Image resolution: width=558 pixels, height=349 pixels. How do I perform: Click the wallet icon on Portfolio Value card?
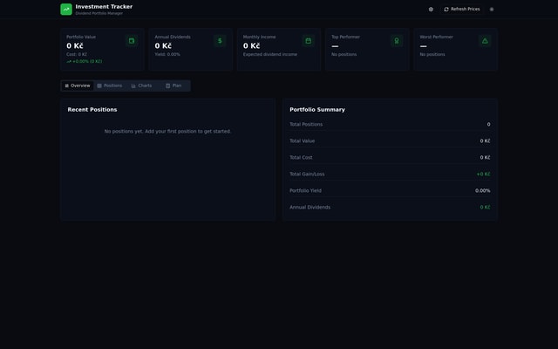pyautogui.click(x=132, y=40)
